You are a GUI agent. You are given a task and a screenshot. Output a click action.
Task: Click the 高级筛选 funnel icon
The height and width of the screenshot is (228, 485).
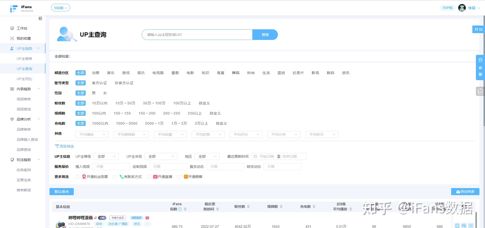pyautogui.click(x=57, y=146)
